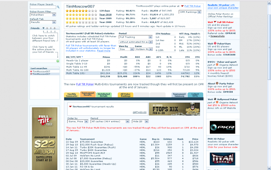This screenshot has height=170, width=271.
Task: Open the Poker Room Filter dropdown
Action: click(x=43, y=15)
